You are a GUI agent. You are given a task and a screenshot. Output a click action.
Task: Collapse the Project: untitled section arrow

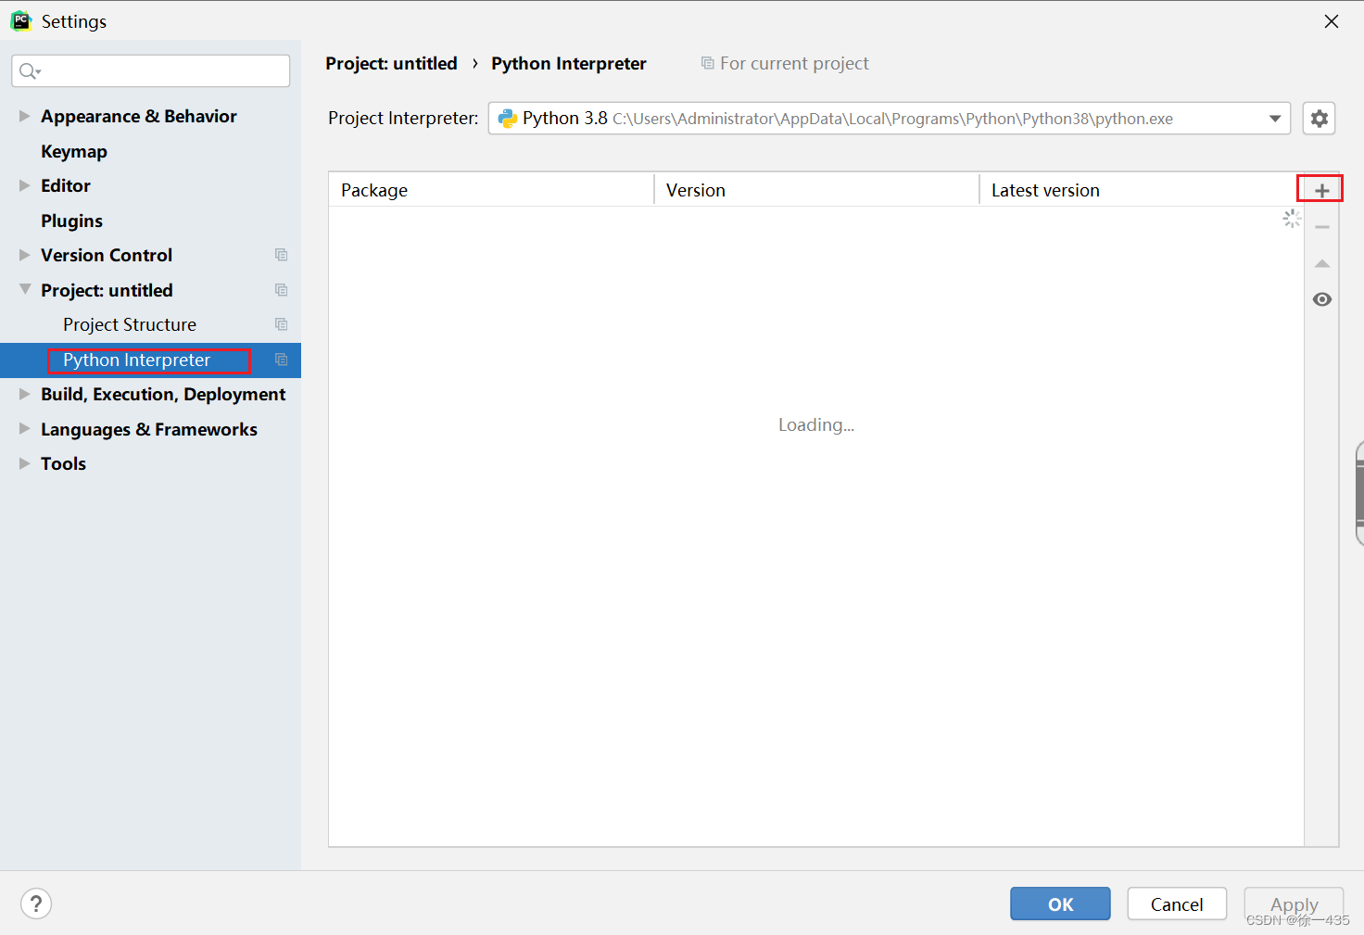pyautogui.click(x=24, y=289)
